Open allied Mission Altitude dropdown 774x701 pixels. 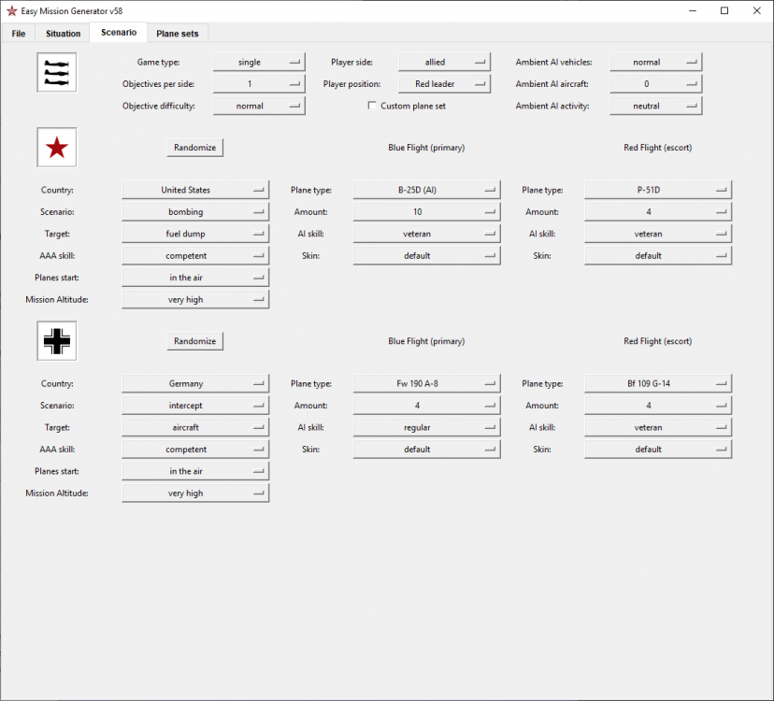tap(195, 300)
